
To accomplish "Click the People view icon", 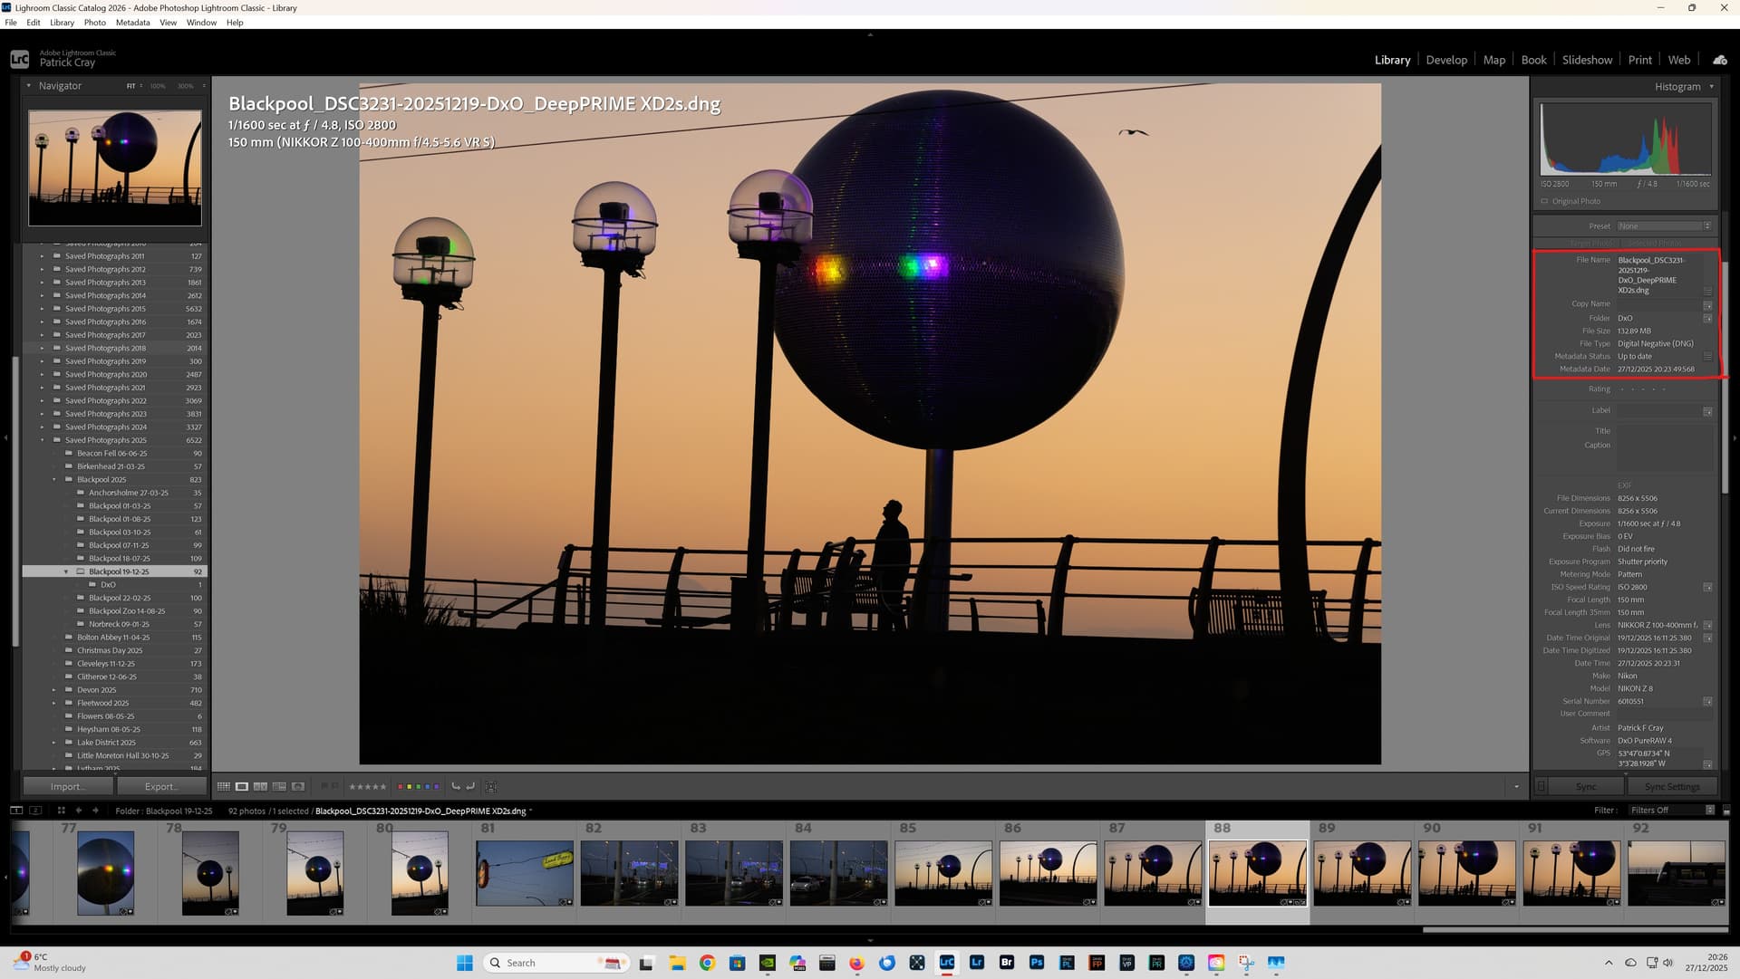I will click(x=298, y=786).
